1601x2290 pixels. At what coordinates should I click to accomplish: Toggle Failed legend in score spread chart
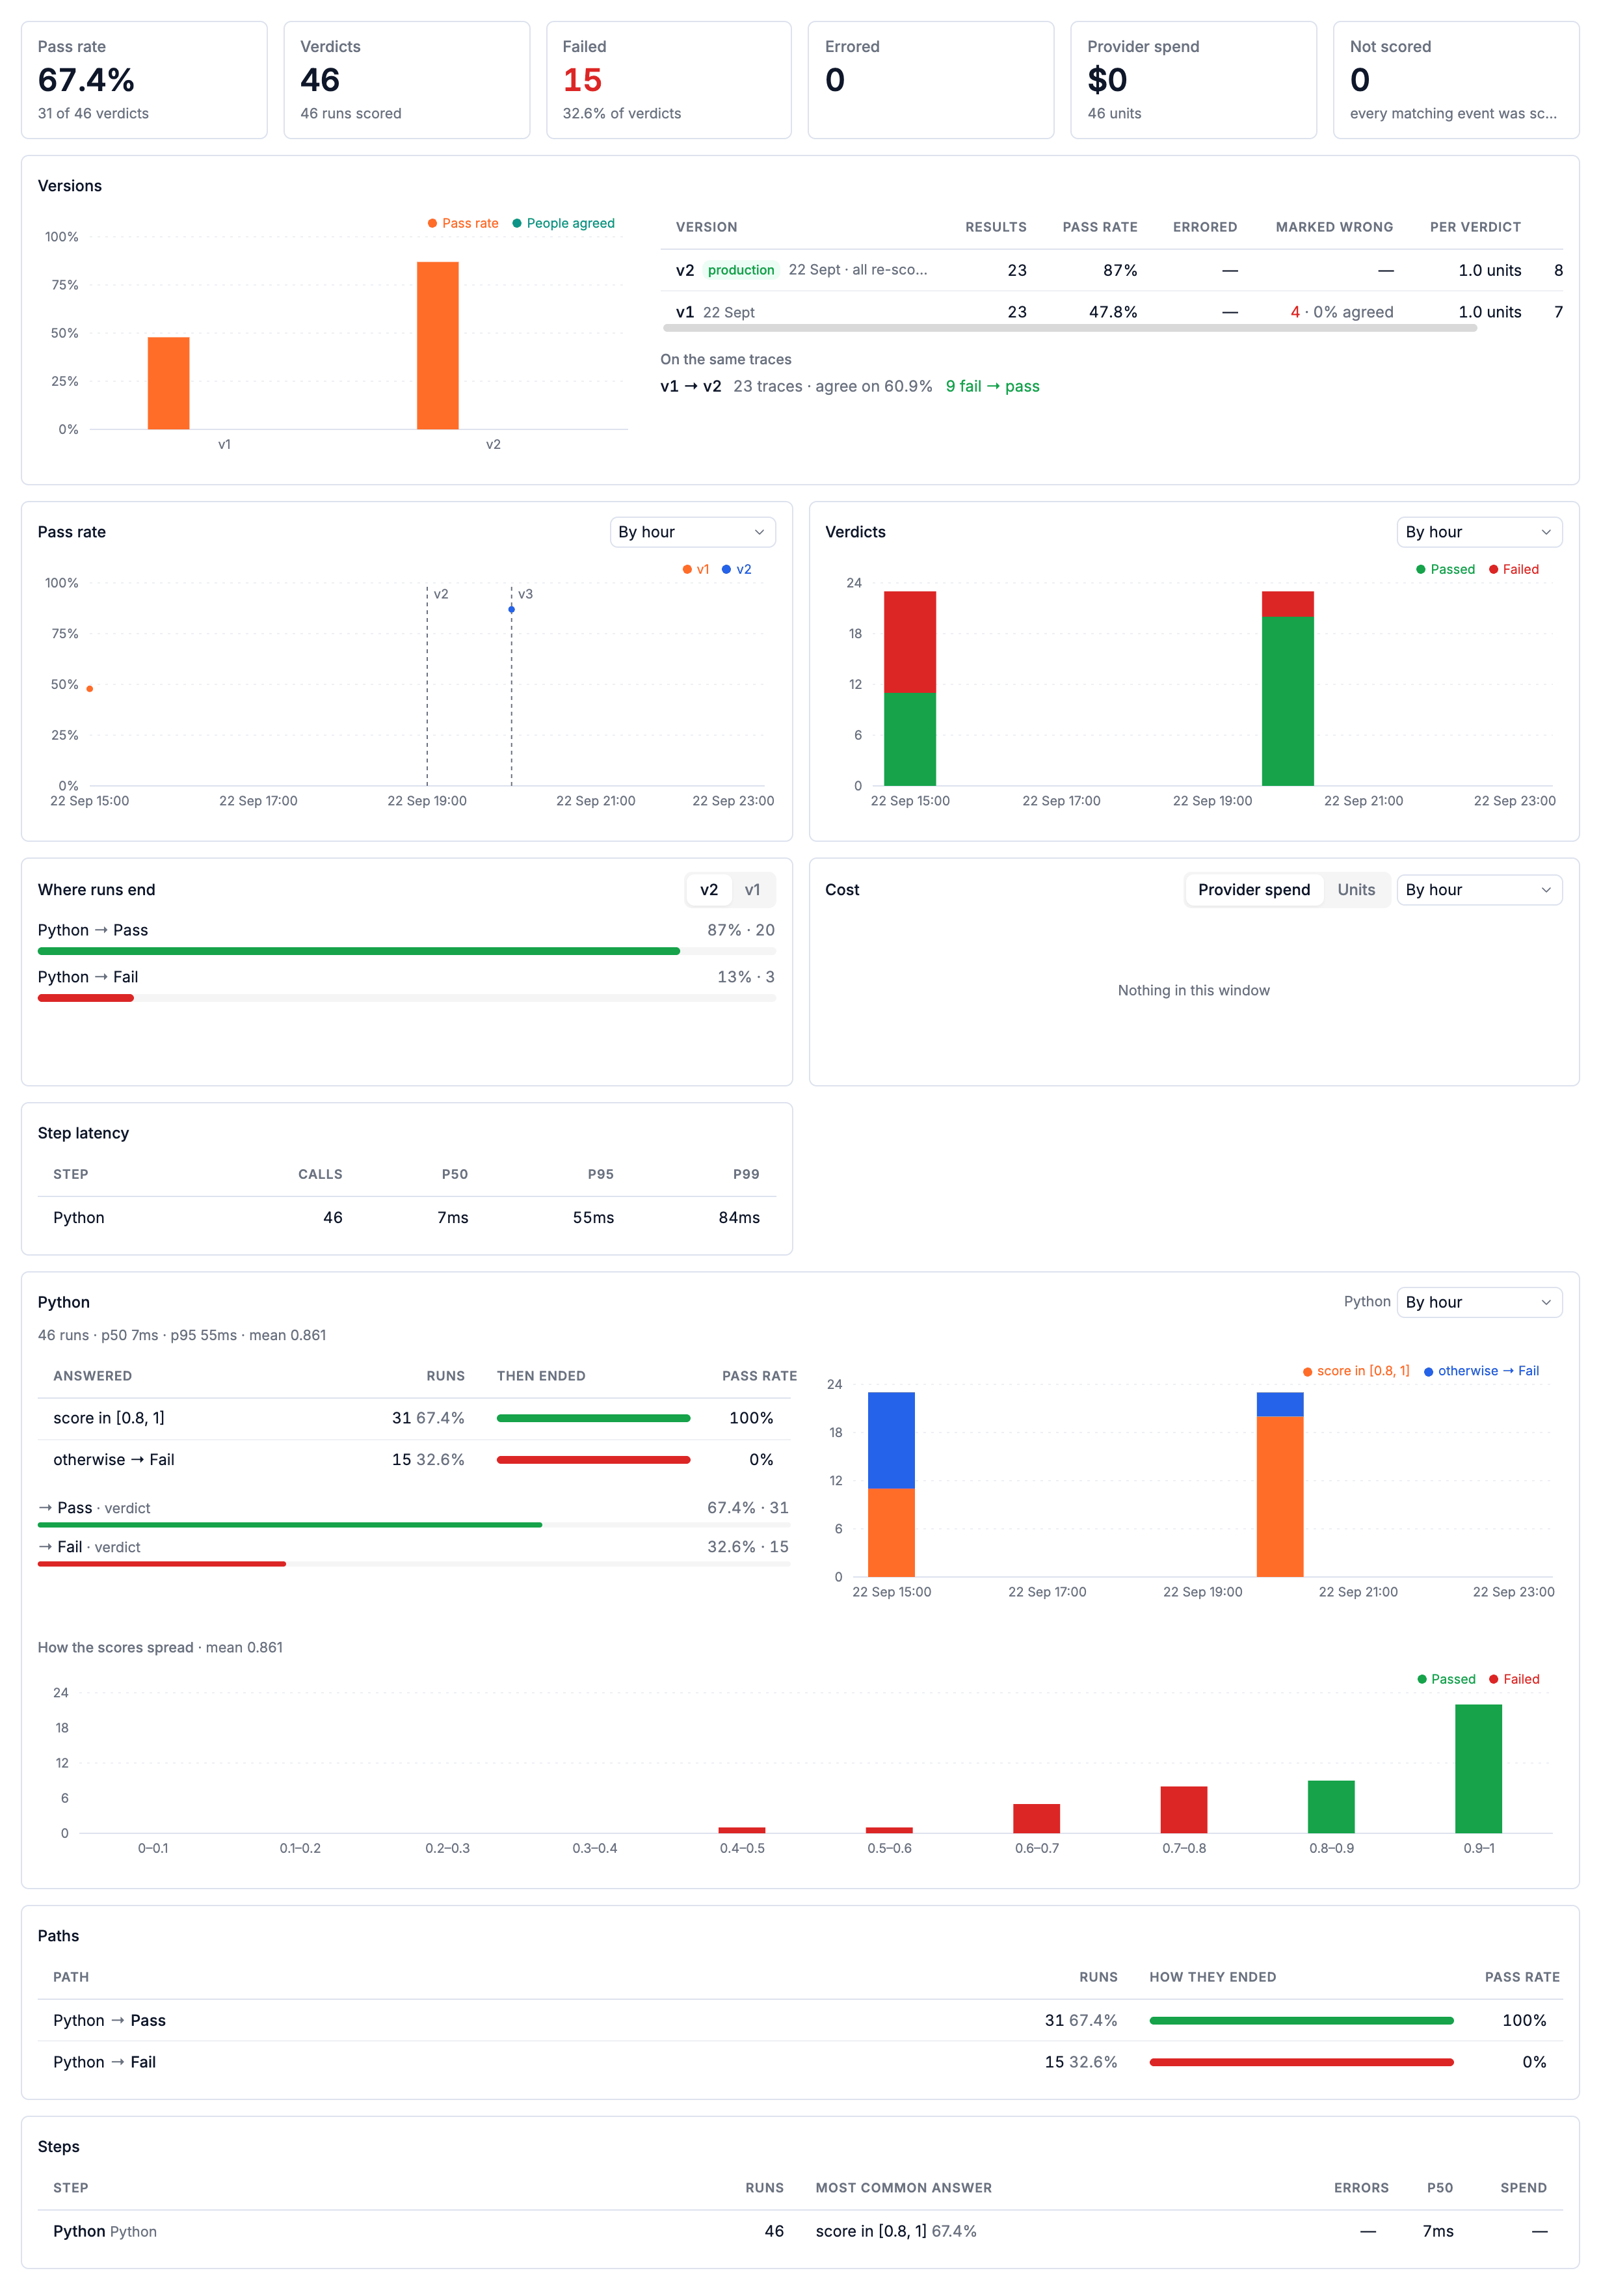(1513, 1678)
